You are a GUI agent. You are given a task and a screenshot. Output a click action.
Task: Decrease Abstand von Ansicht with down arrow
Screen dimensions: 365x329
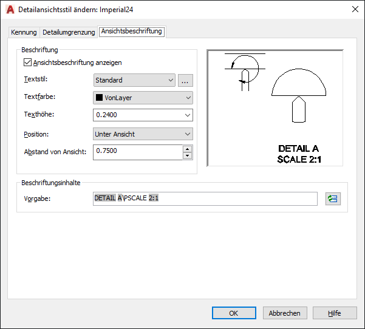pos(188,155)
